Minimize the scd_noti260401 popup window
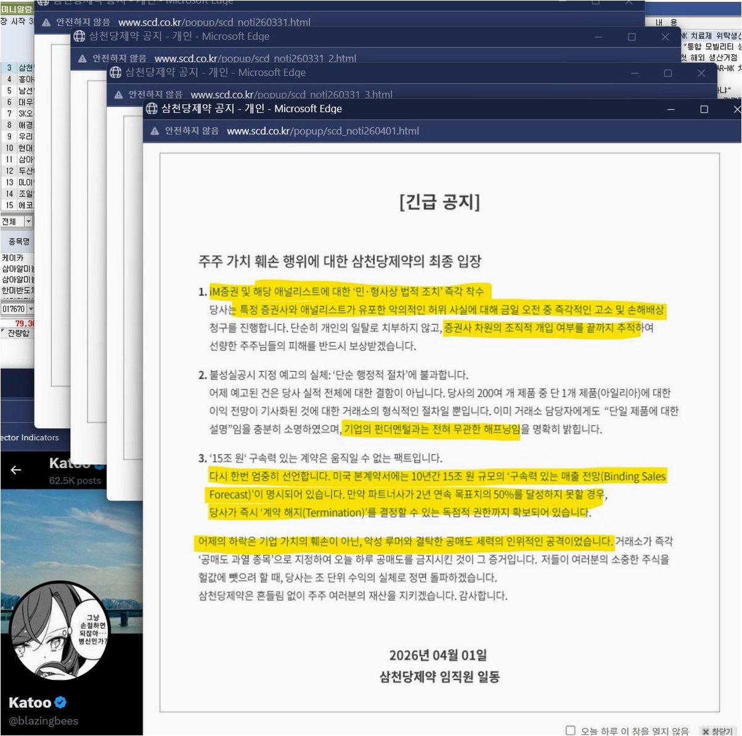This screenshot has width=742, height=736. pos(671,109)
